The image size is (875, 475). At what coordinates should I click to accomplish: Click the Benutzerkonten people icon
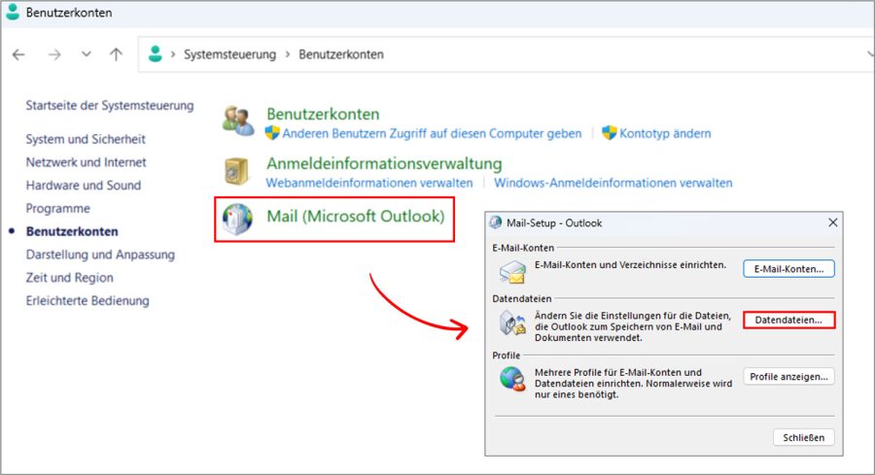[x=238, y=120]
